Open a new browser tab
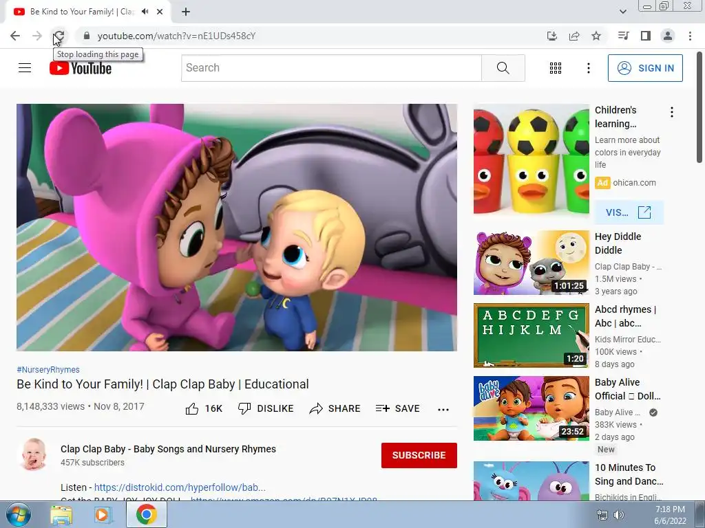The height and width of the screenshot is (528, 705). click(x=186, y=12)
